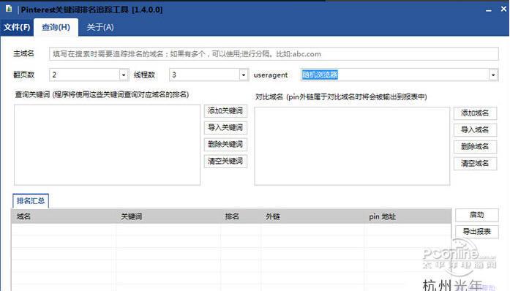
Task: Click inside the 查询关键词 list box
Action: pos(107,145)
